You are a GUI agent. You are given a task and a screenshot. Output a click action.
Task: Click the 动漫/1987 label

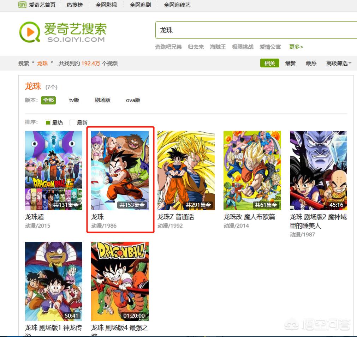pos(302,234)
